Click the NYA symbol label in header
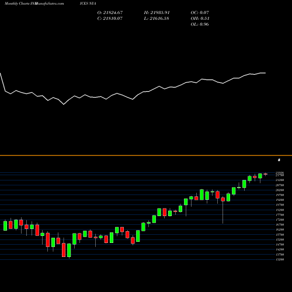The width and height of the screenshot is (292, 292). (92, 4)
